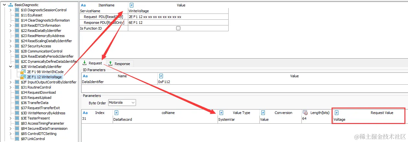Click the green Request tab download icon
The image size is (408, 142).
click(85, 63)
